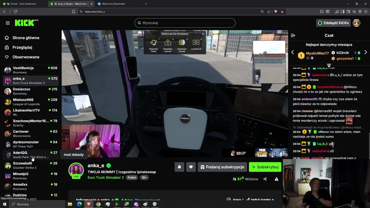
Task: Click geszenke1 in top donors
Action: (x=345, y=58)
